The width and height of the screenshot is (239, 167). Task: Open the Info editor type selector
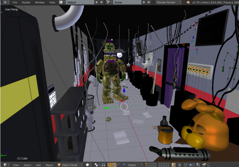coord(6,2)
